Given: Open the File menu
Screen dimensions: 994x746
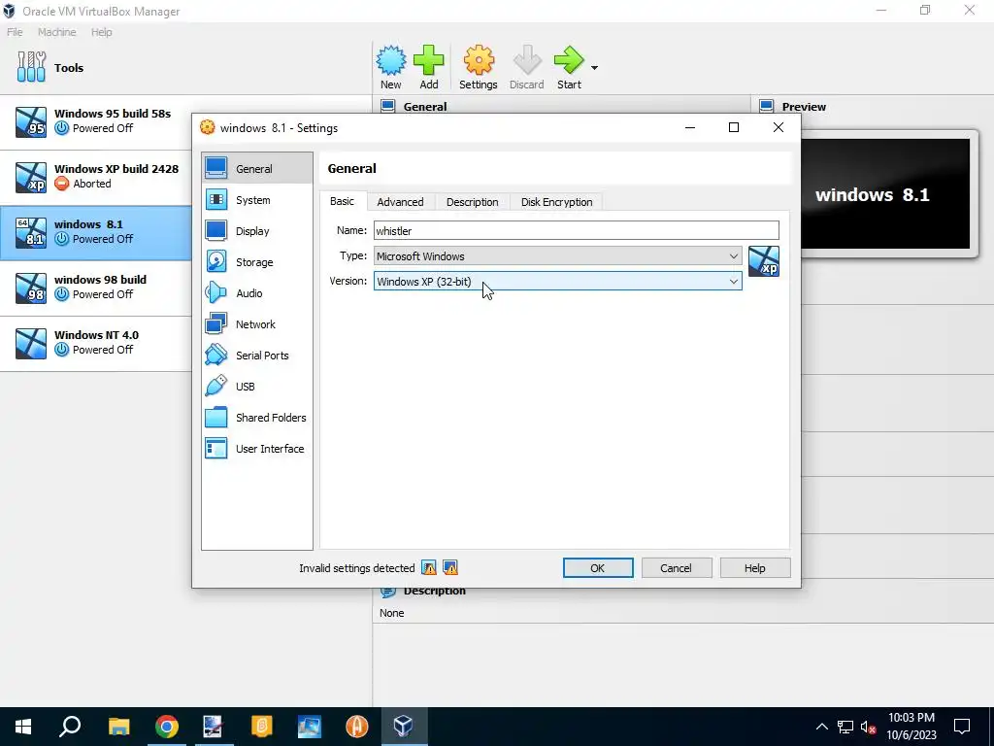Looking at the screenshot, I should click(x=15, y=32).
